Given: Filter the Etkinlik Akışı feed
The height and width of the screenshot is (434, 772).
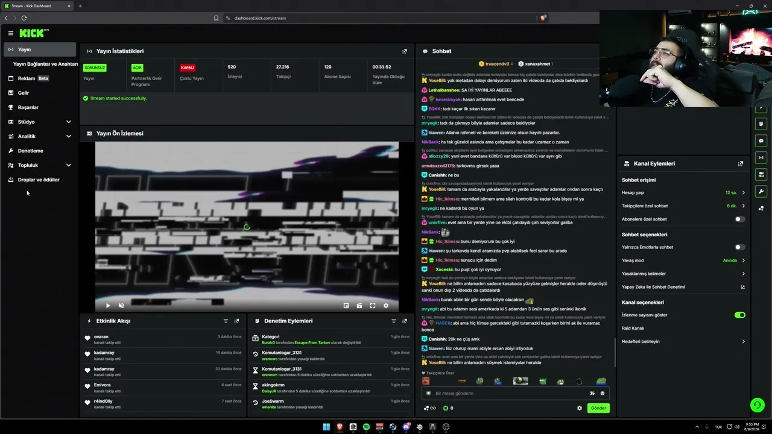Looking at the screenshot, I should [x=226, y=321].
